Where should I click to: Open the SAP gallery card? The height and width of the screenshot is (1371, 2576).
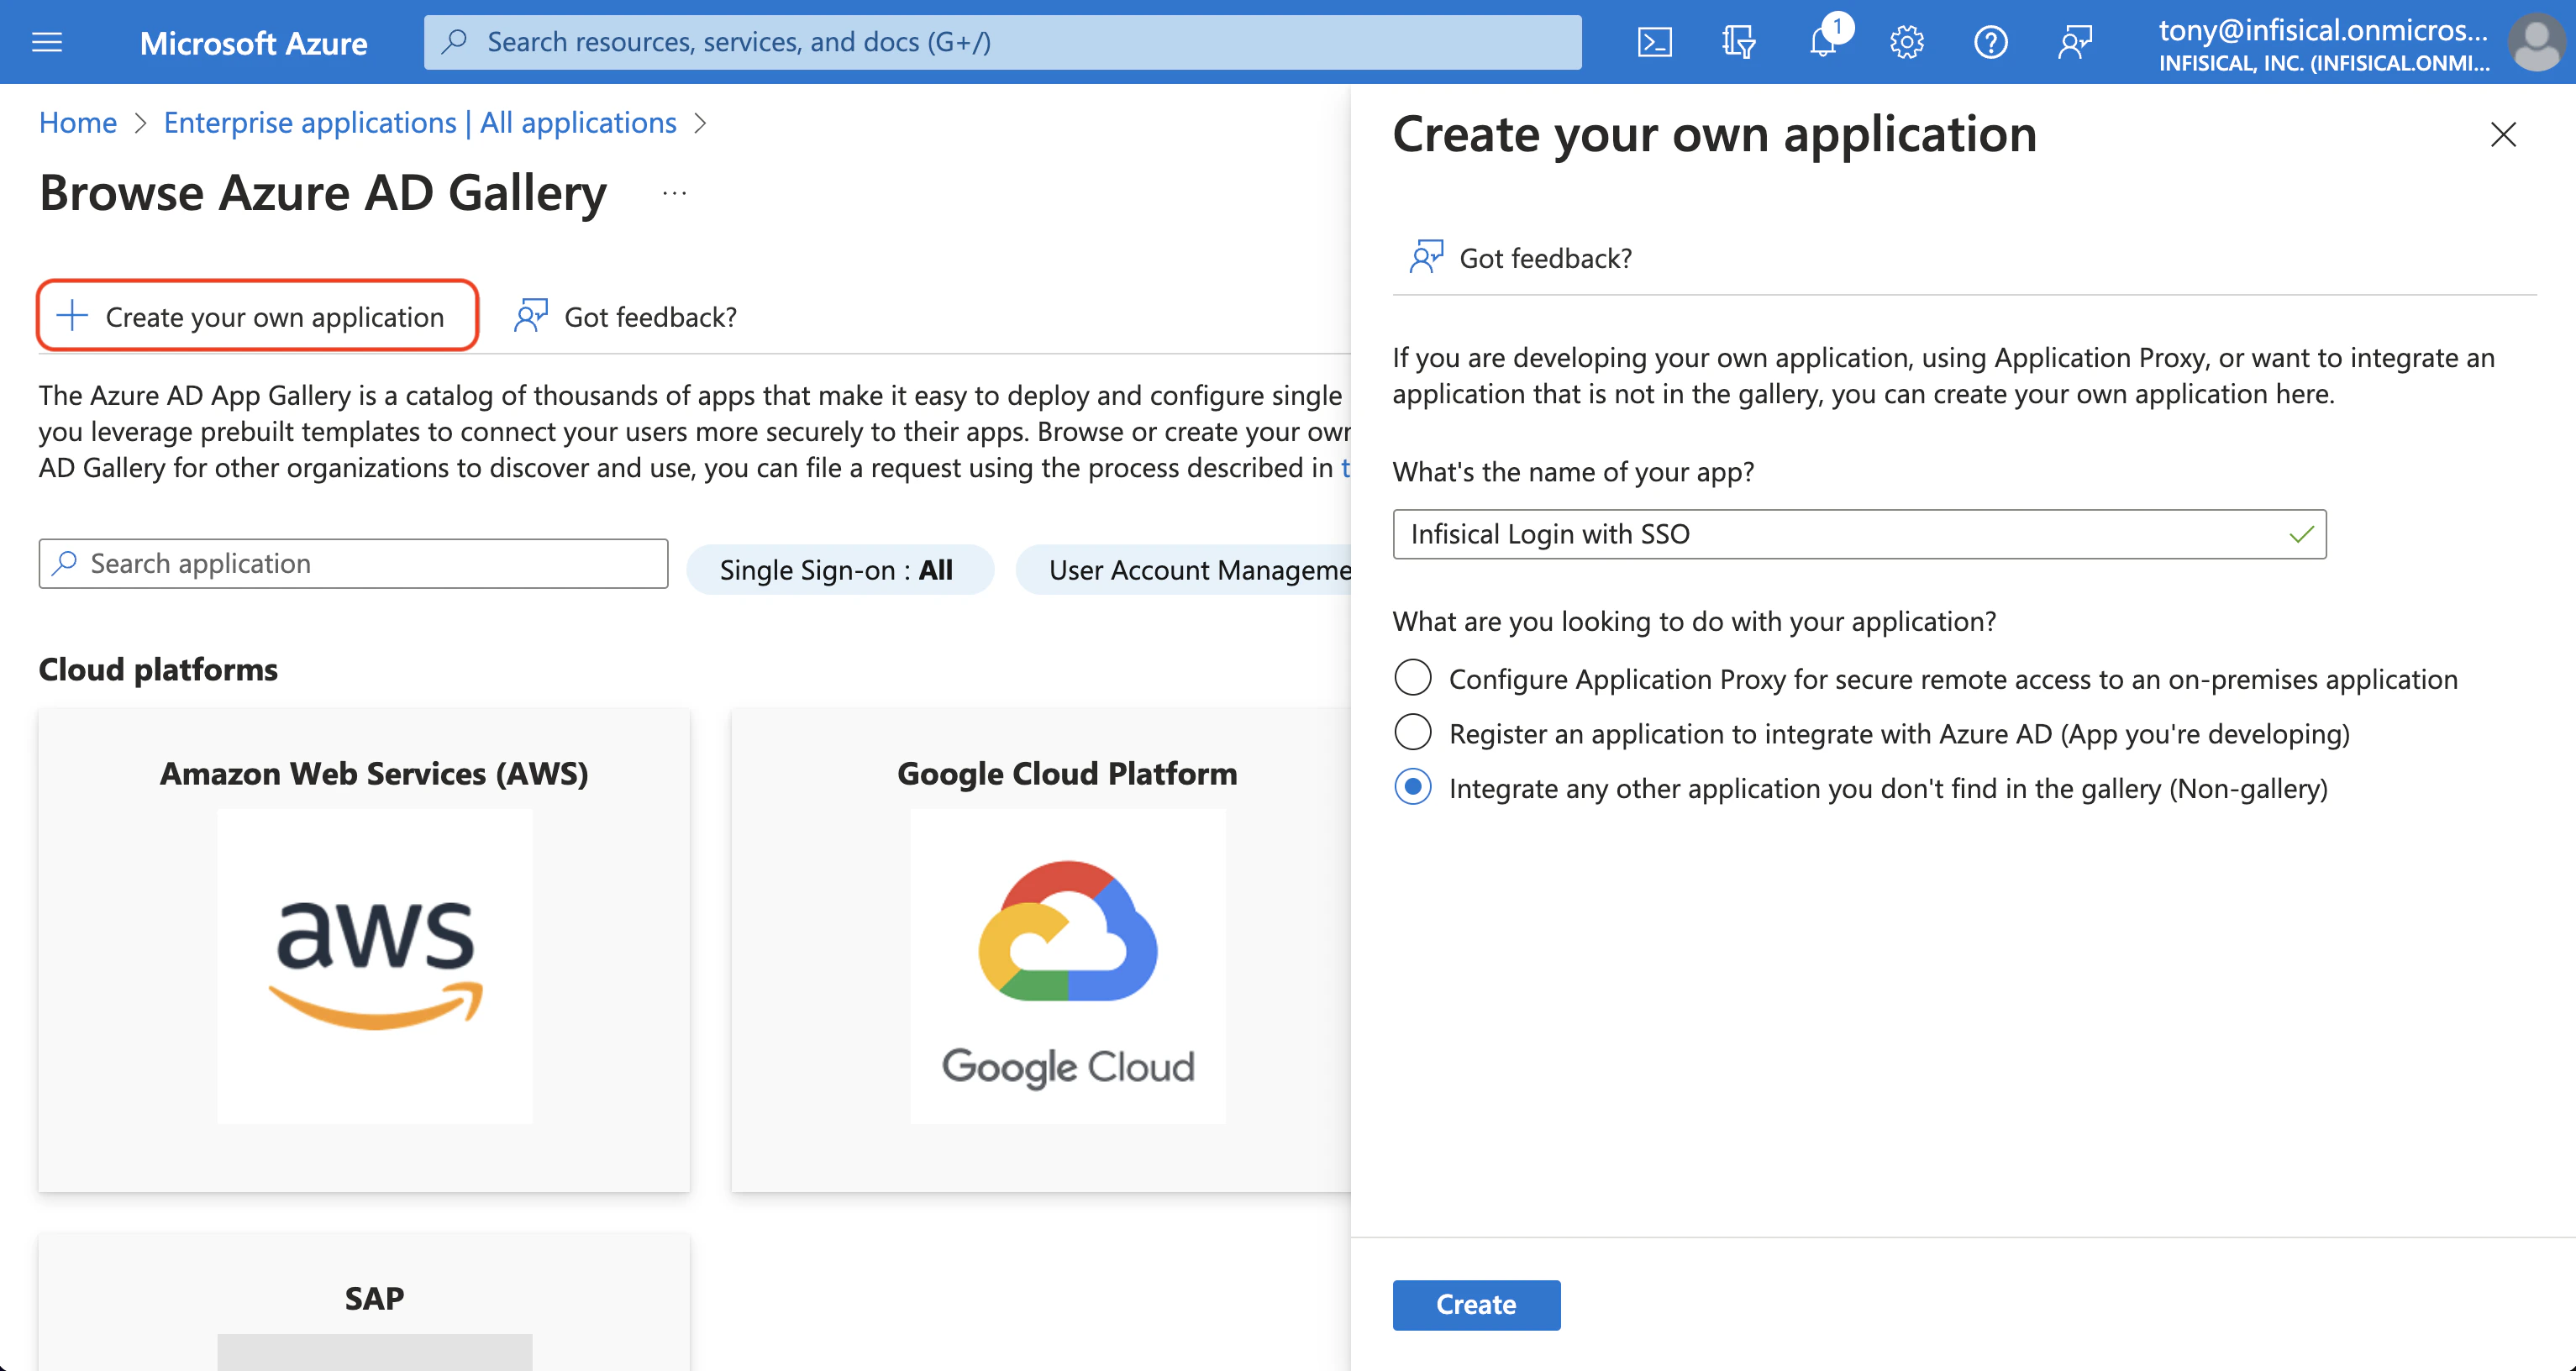point(364,1302)
